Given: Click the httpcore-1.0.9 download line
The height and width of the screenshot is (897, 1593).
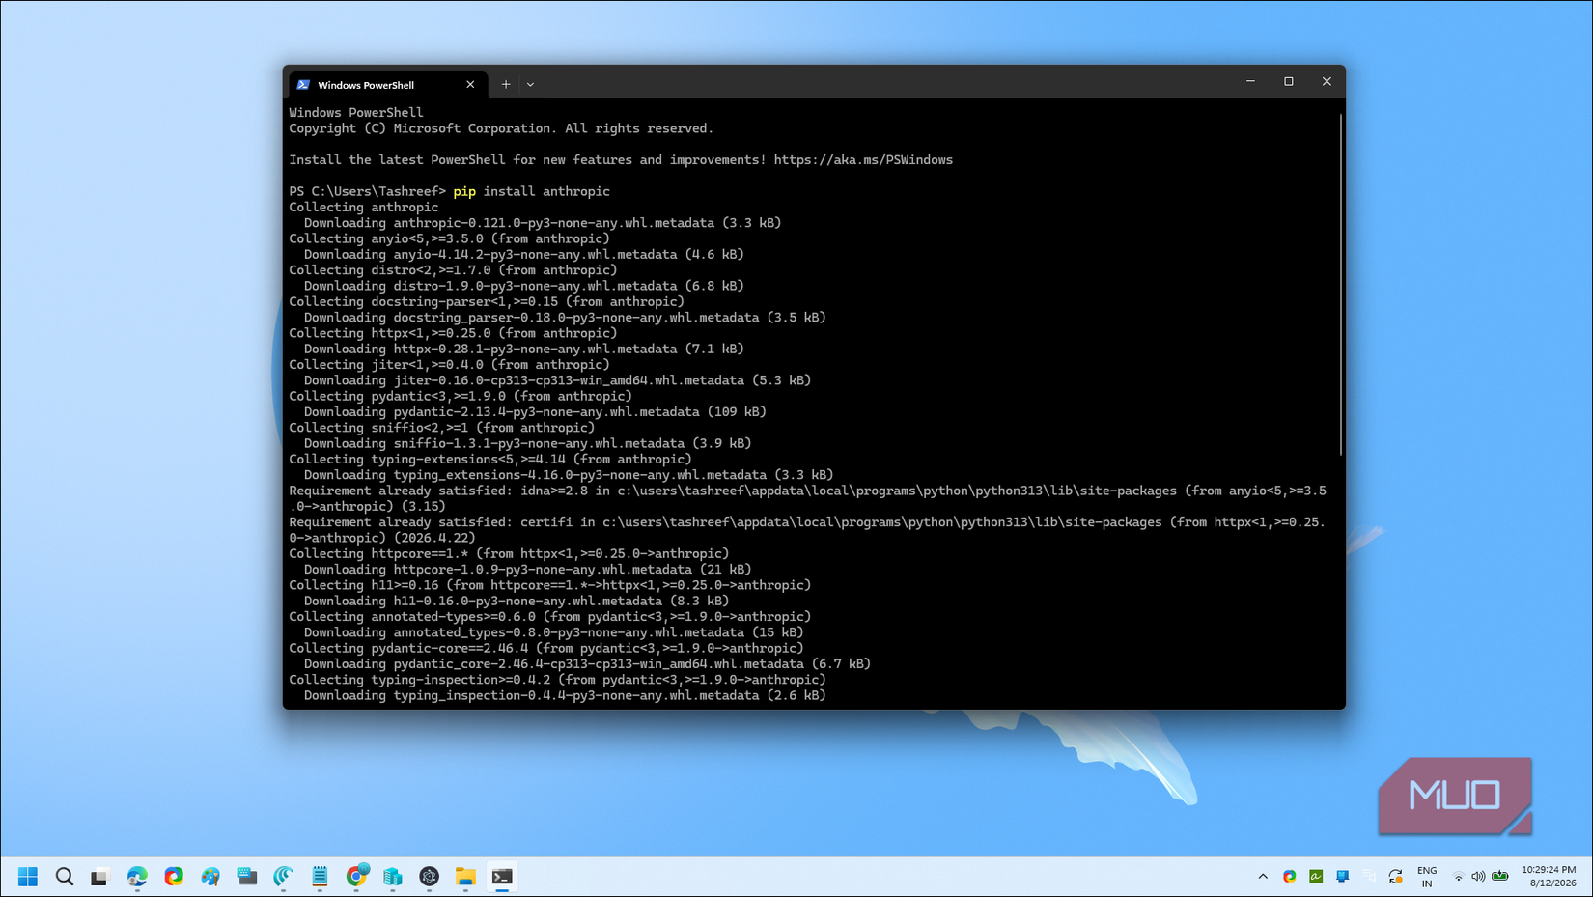Looking at the screenshot, I should coord(528,570).
